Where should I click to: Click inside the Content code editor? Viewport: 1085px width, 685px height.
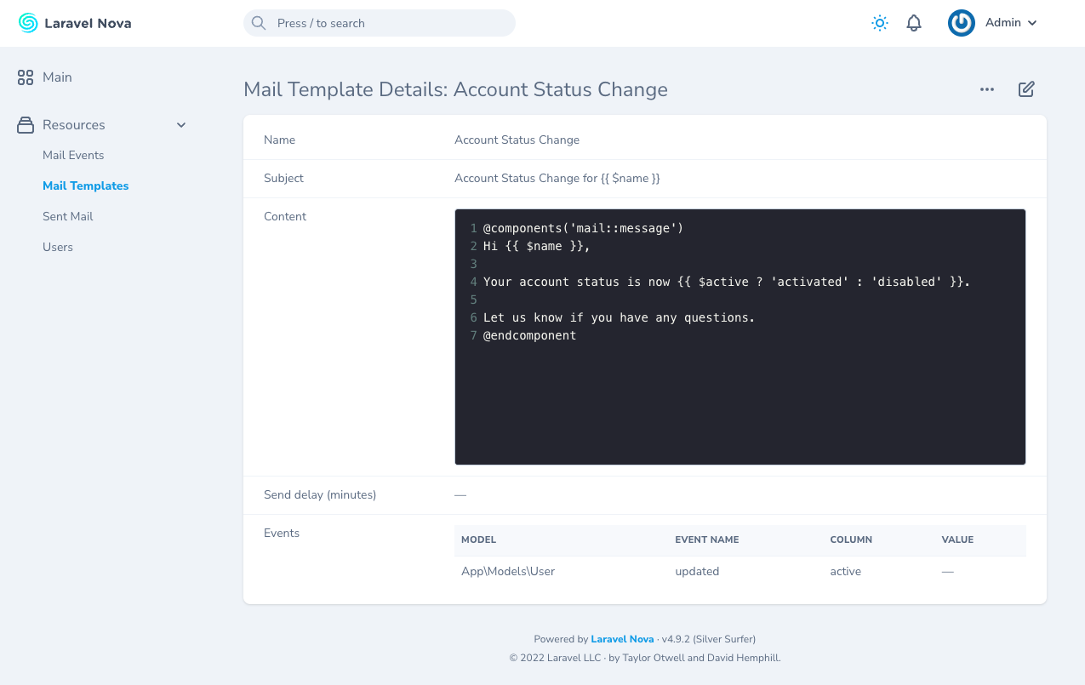(740, 337)
